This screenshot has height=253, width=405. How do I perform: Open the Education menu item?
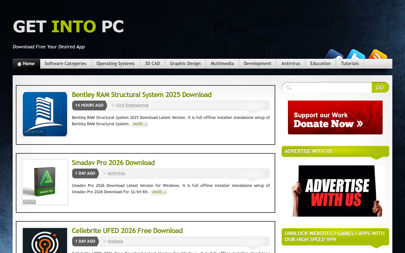pos(320,64)
